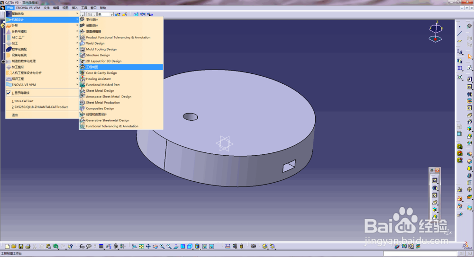474x257 pixels.
Task: Click the Plane tool in right toolbar
Action: 459,41
